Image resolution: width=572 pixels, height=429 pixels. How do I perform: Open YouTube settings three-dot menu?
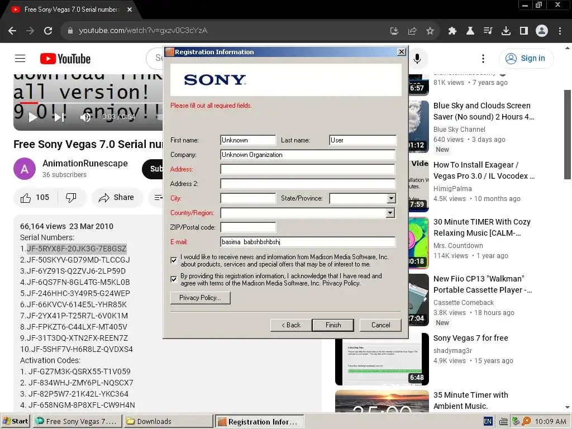(483, 59)
